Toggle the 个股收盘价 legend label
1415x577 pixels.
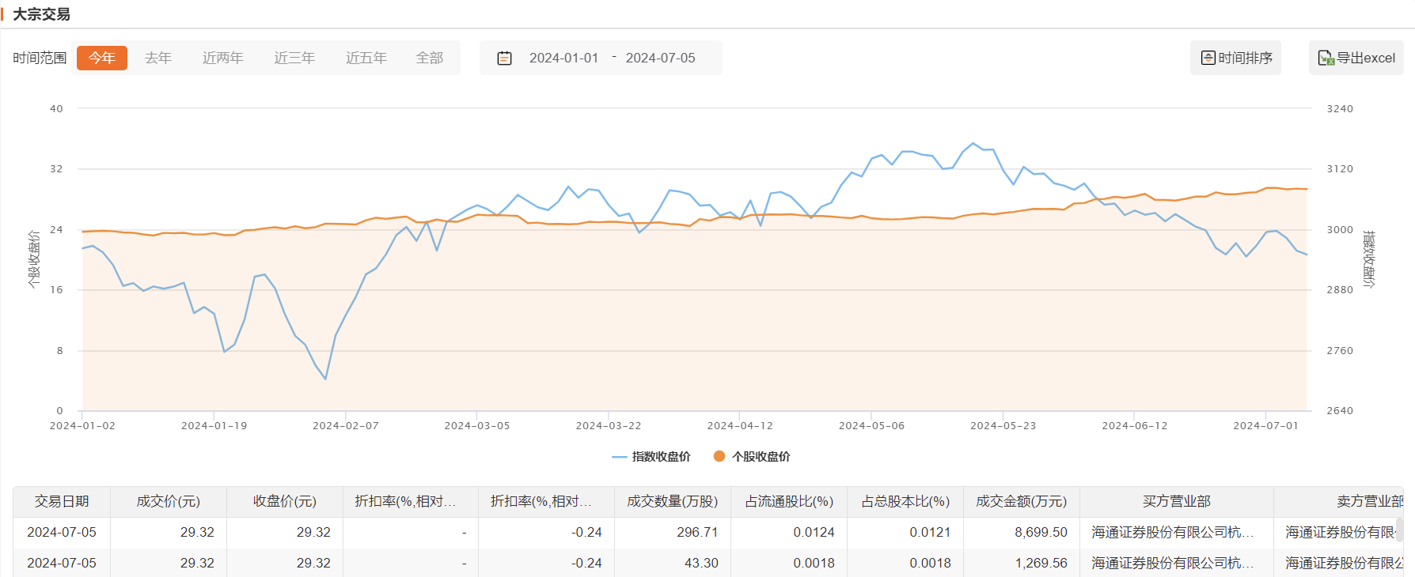761,457
